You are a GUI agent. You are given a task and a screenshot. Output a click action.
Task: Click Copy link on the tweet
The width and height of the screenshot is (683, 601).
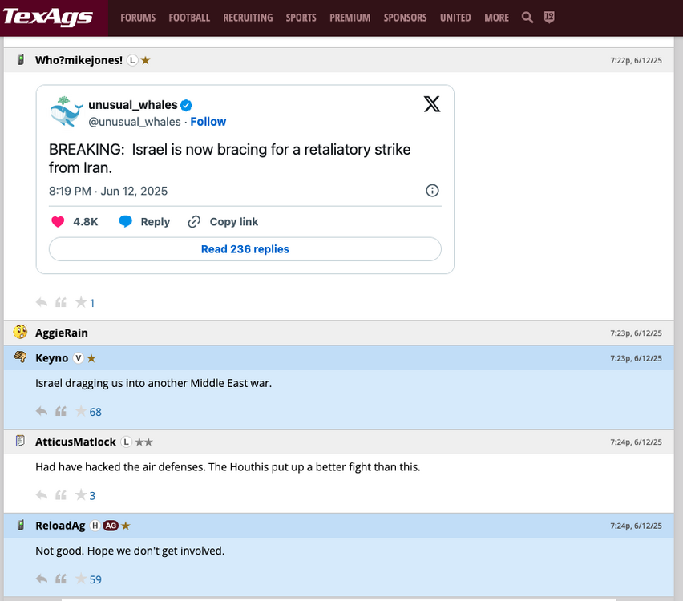(x=224, y=222)
